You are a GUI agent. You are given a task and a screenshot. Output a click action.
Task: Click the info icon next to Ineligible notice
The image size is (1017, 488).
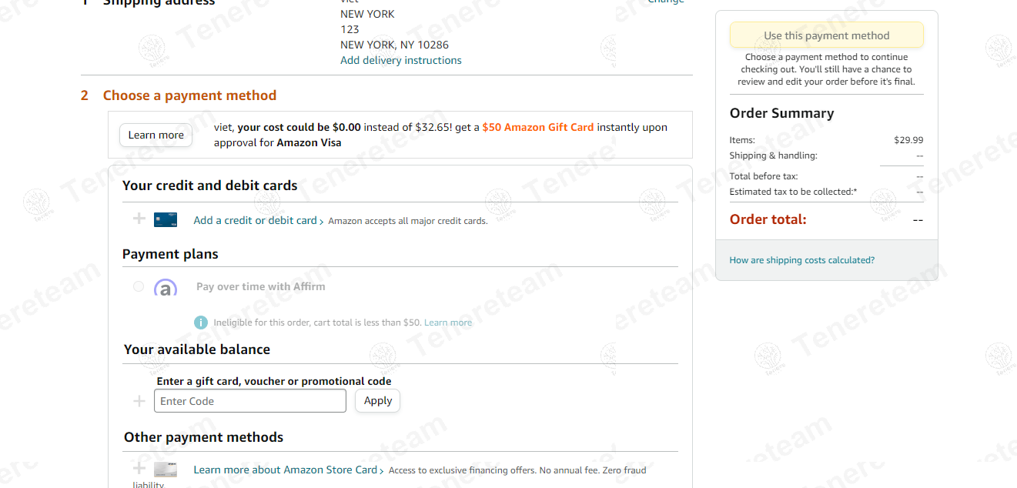coord(201,323)
